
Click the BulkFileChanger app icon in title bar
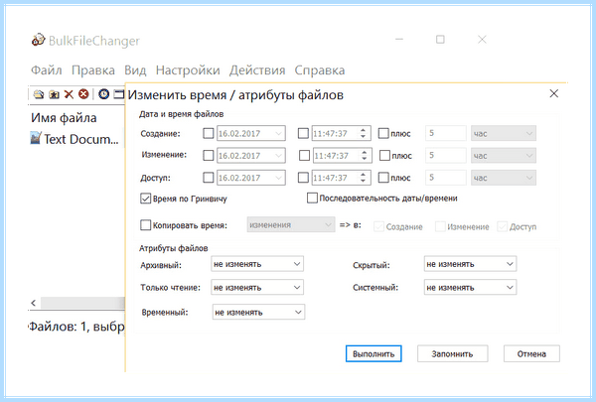(38, 40)
